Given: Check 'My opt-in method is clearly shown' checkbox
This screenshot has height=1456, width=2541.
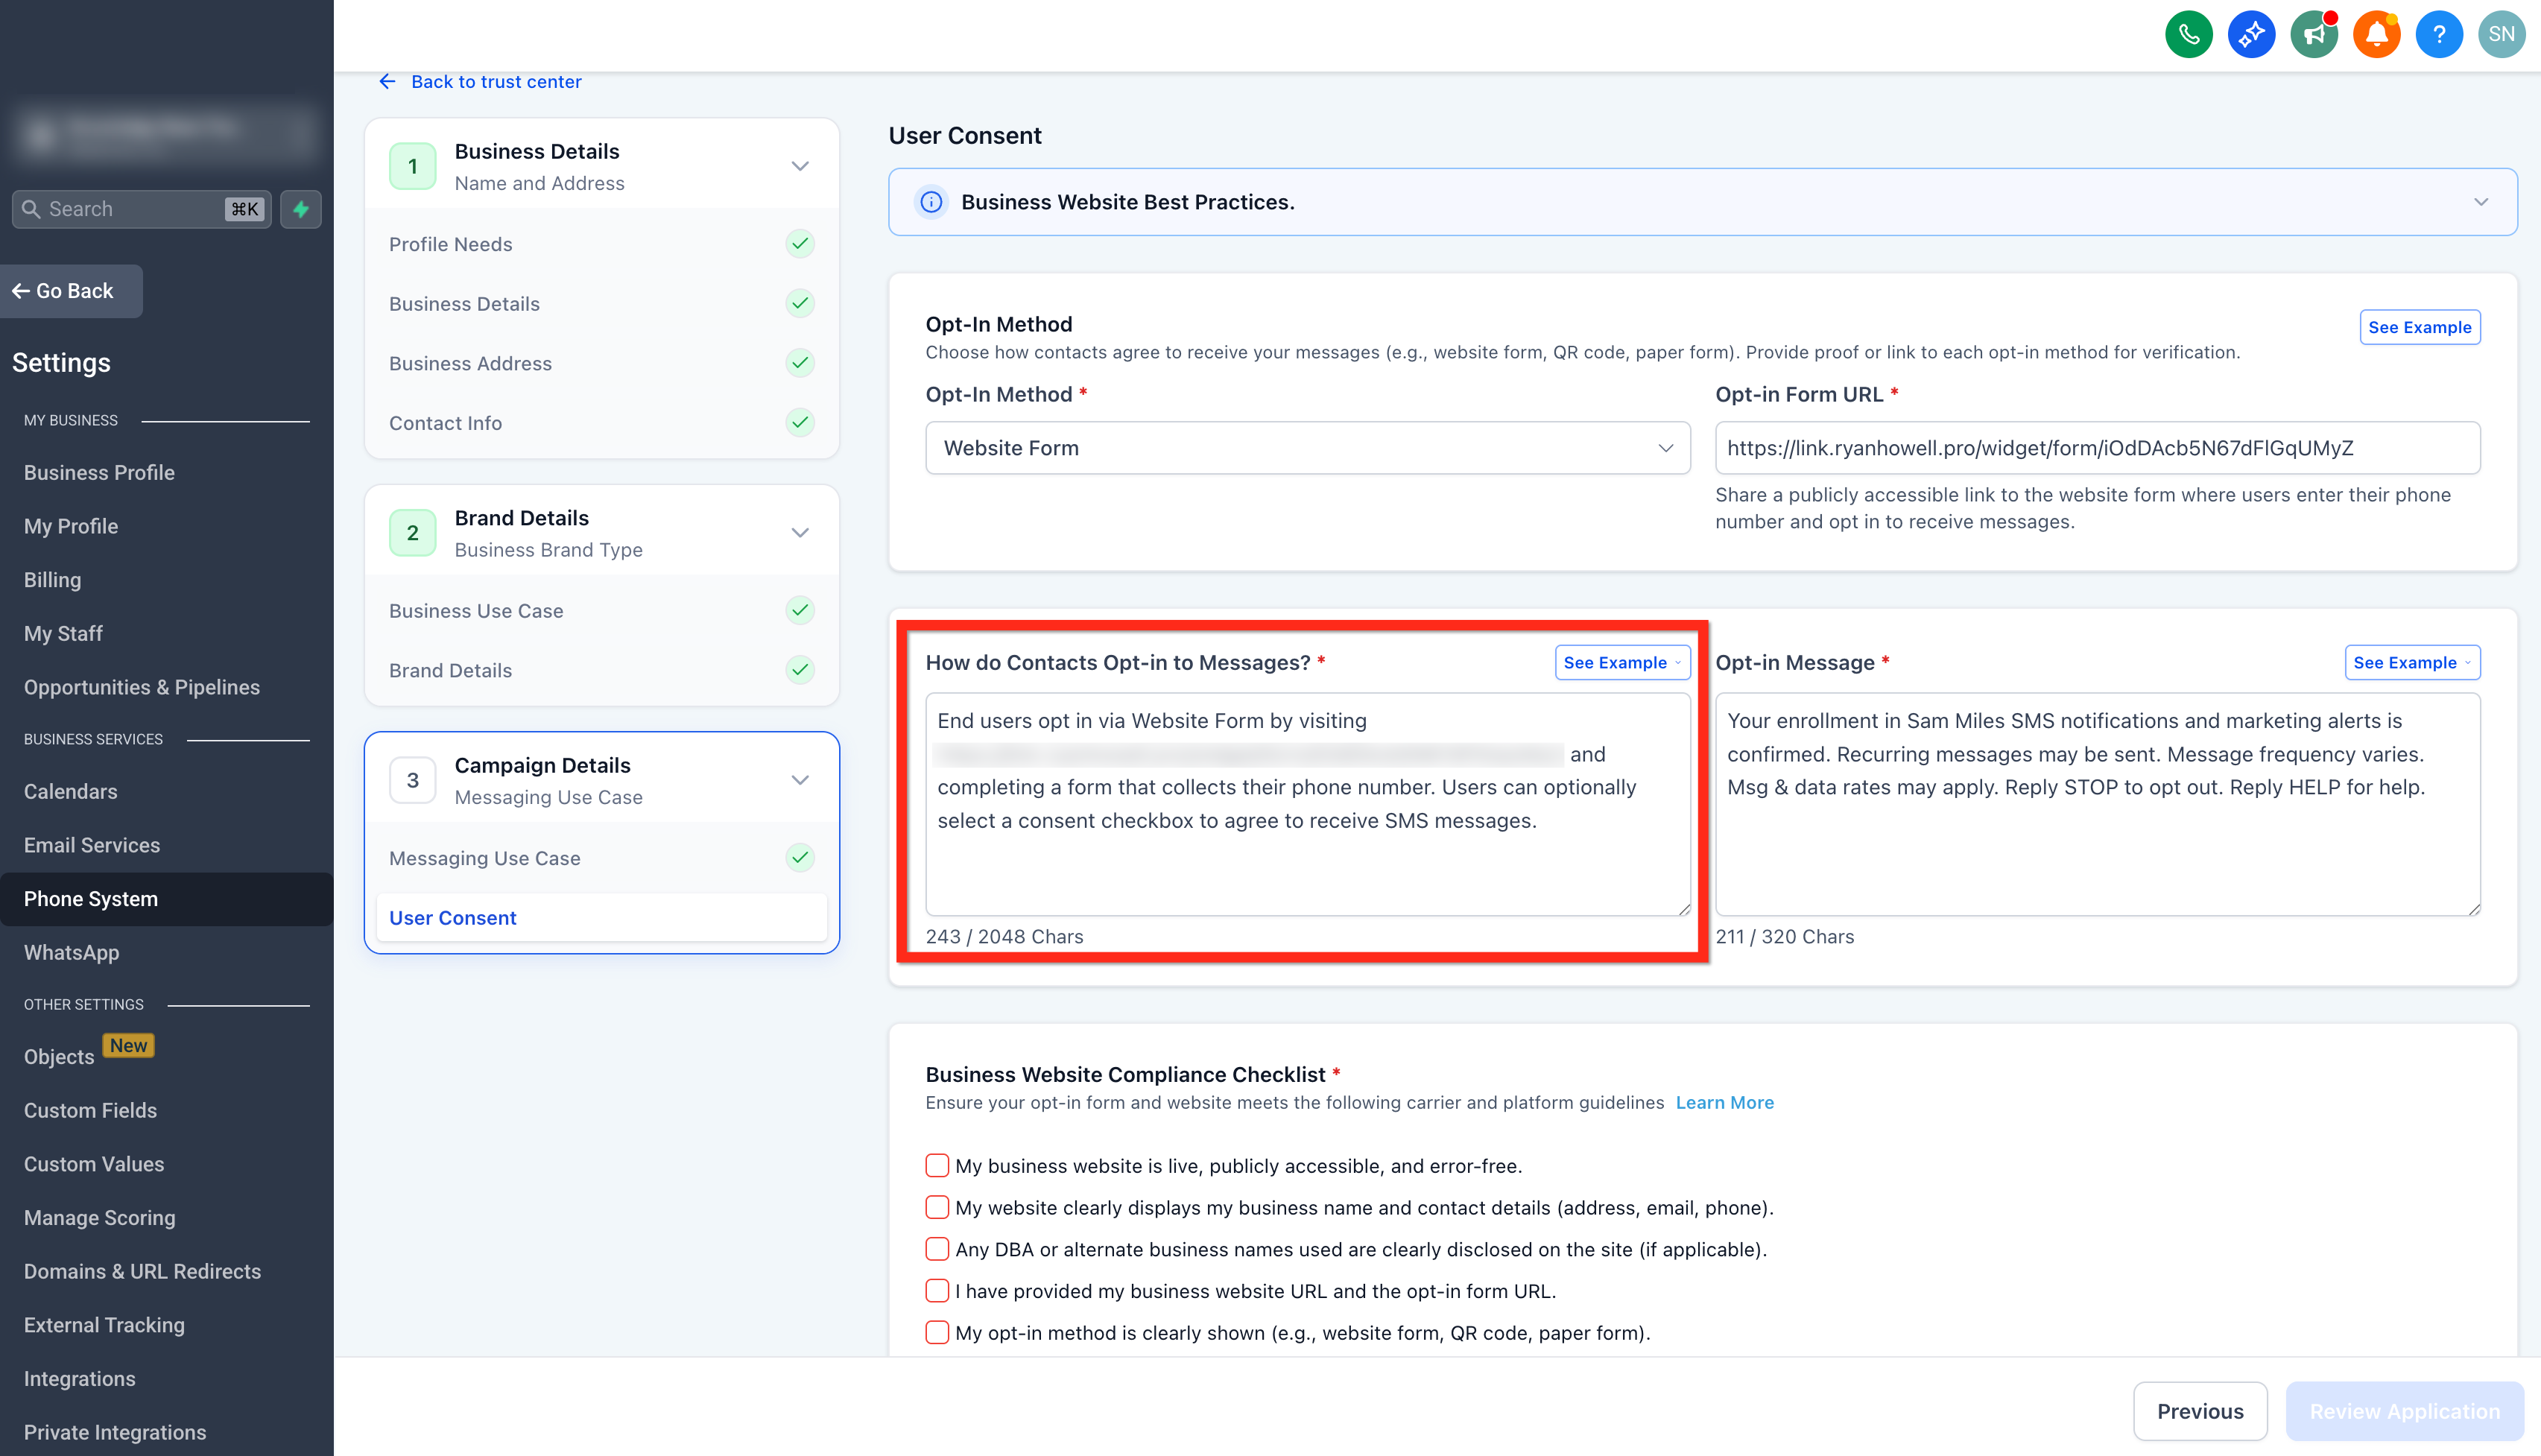Looking at the screenshot, I should pos(937,1332).
